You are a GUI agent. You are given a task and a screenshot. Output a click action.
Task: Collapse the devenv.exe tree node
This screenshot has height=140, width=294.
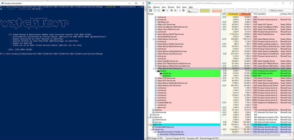(151, 129)
